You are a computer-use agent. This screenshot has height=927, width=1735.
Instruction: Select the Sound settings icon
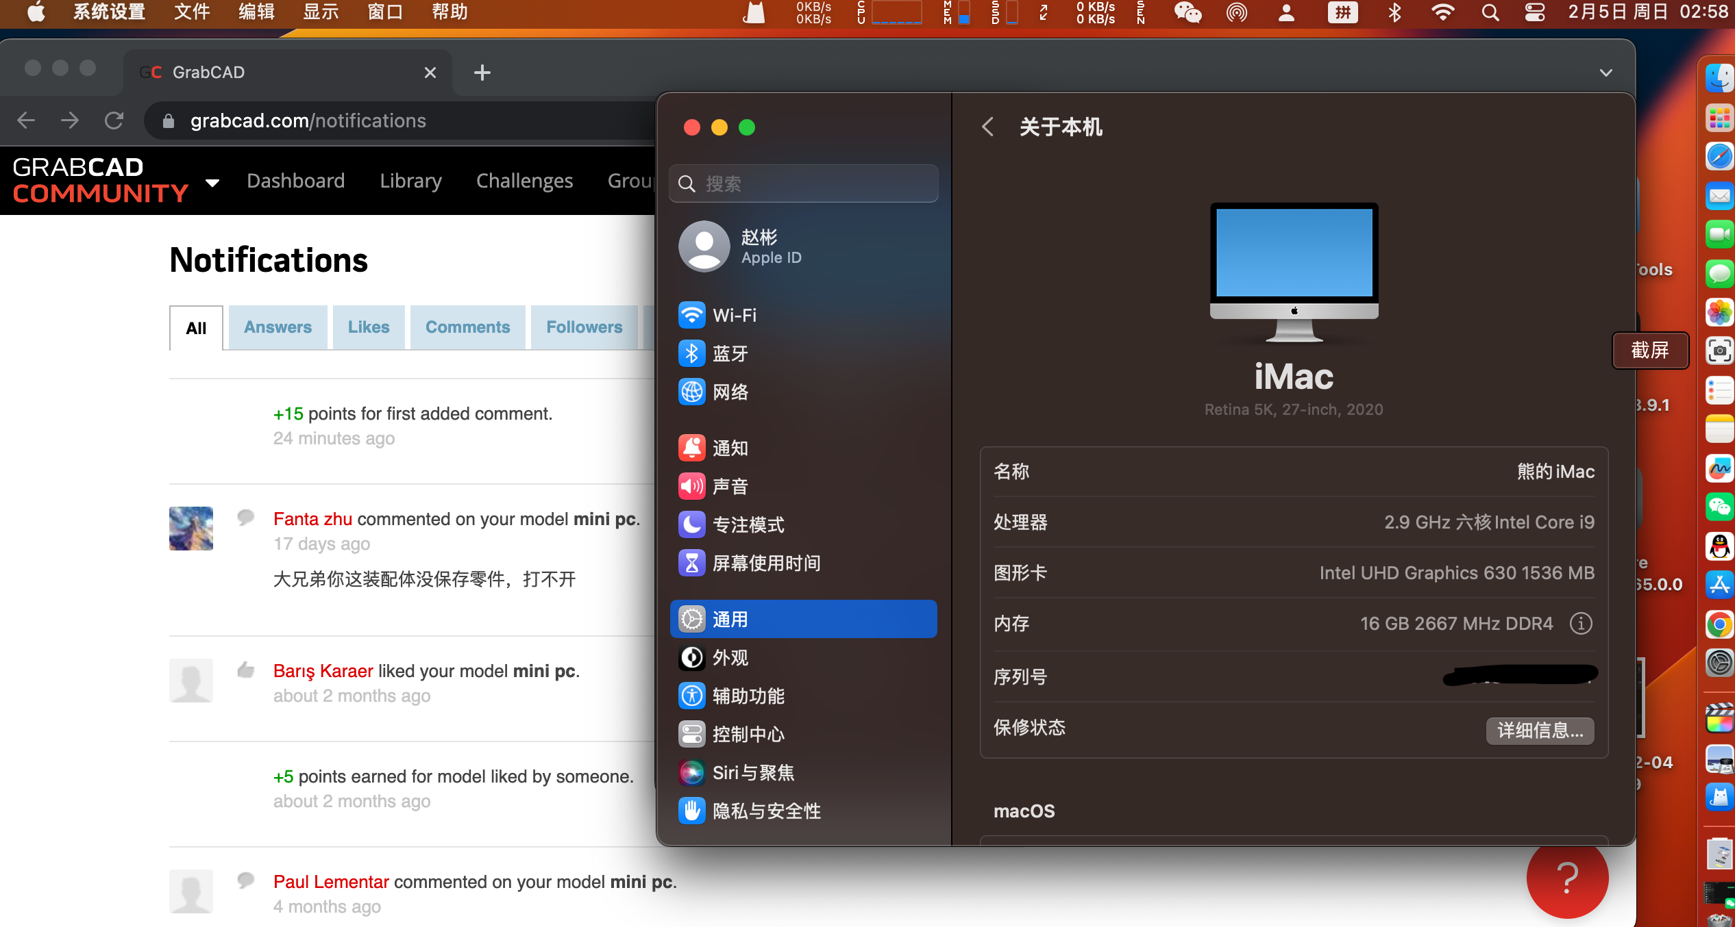click(689, 486)
